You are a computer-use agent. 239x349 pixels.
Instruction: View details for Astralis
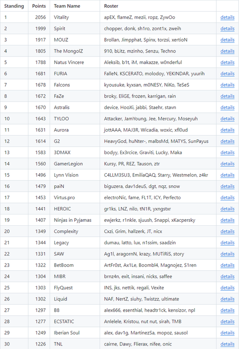[x=227, y=107]
